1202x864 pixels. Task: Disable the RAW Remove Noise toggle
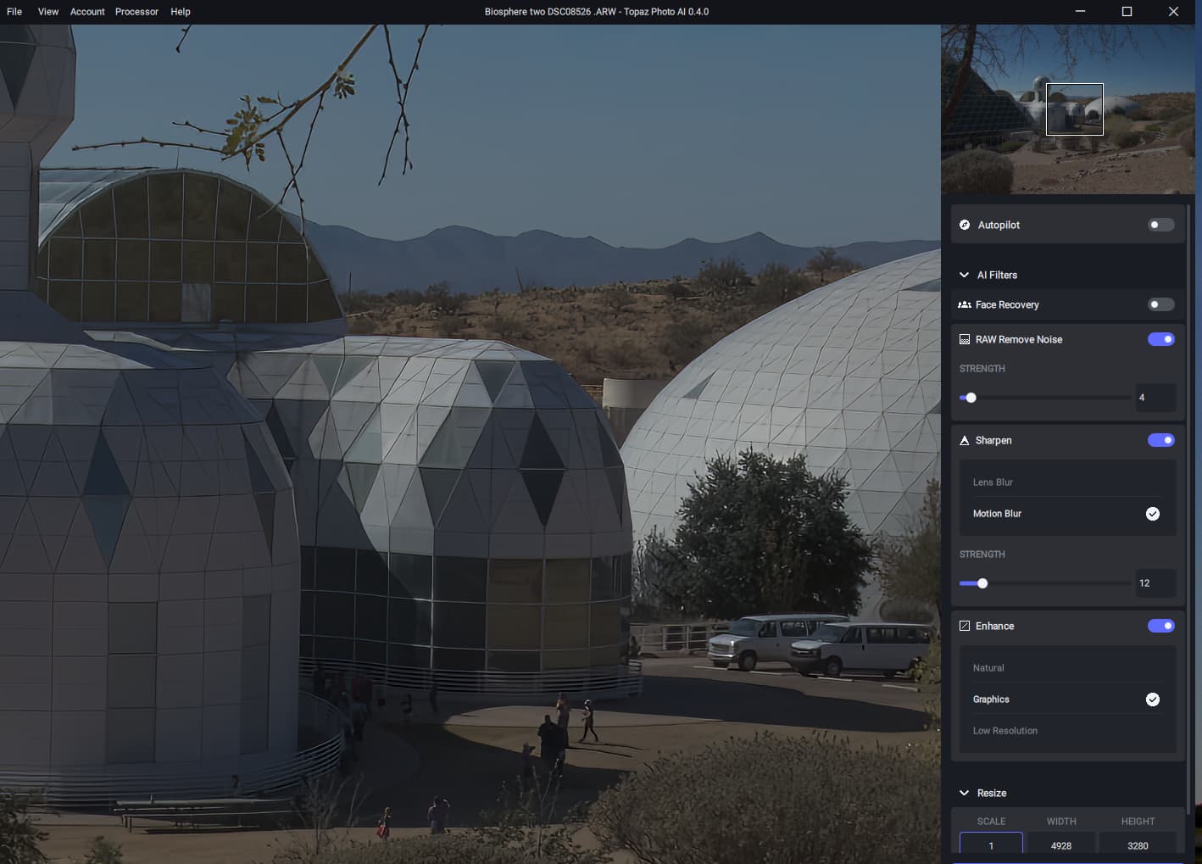click(x=1160, y=339)
